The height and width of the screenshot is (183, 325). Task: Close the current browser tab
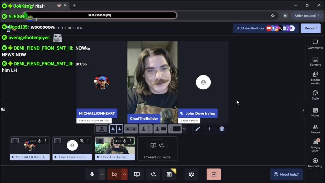65,5
